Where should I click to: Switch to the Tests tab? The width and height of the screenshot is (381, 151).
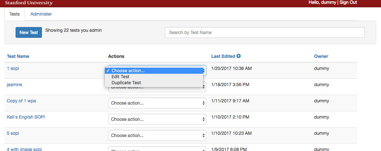tap(15, 14)
